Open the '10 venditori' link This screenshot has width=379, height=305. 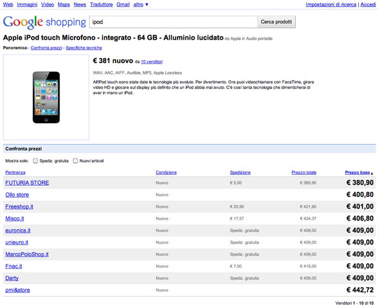(x=152, y=62)
